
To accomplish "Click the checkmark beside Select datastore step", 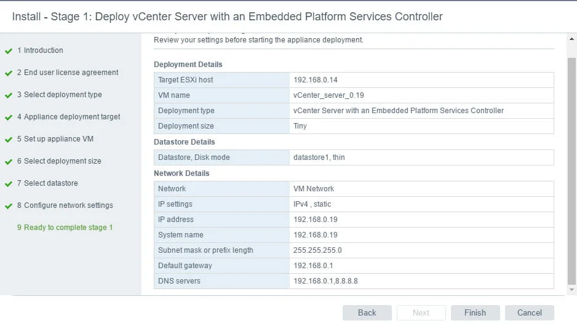I will click(x=9, y=184).
